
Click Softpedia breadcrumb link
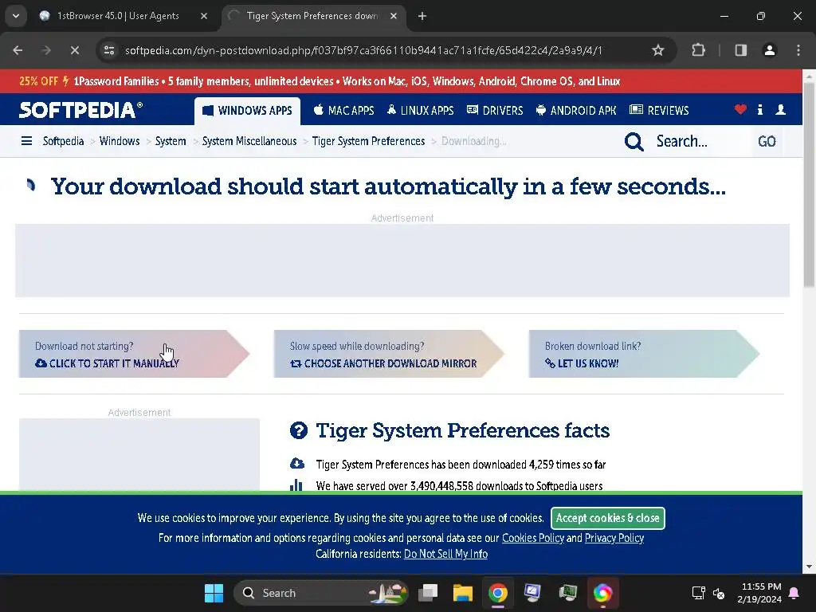(63, 141)
